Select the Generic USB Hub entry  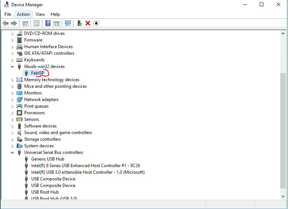48,159
